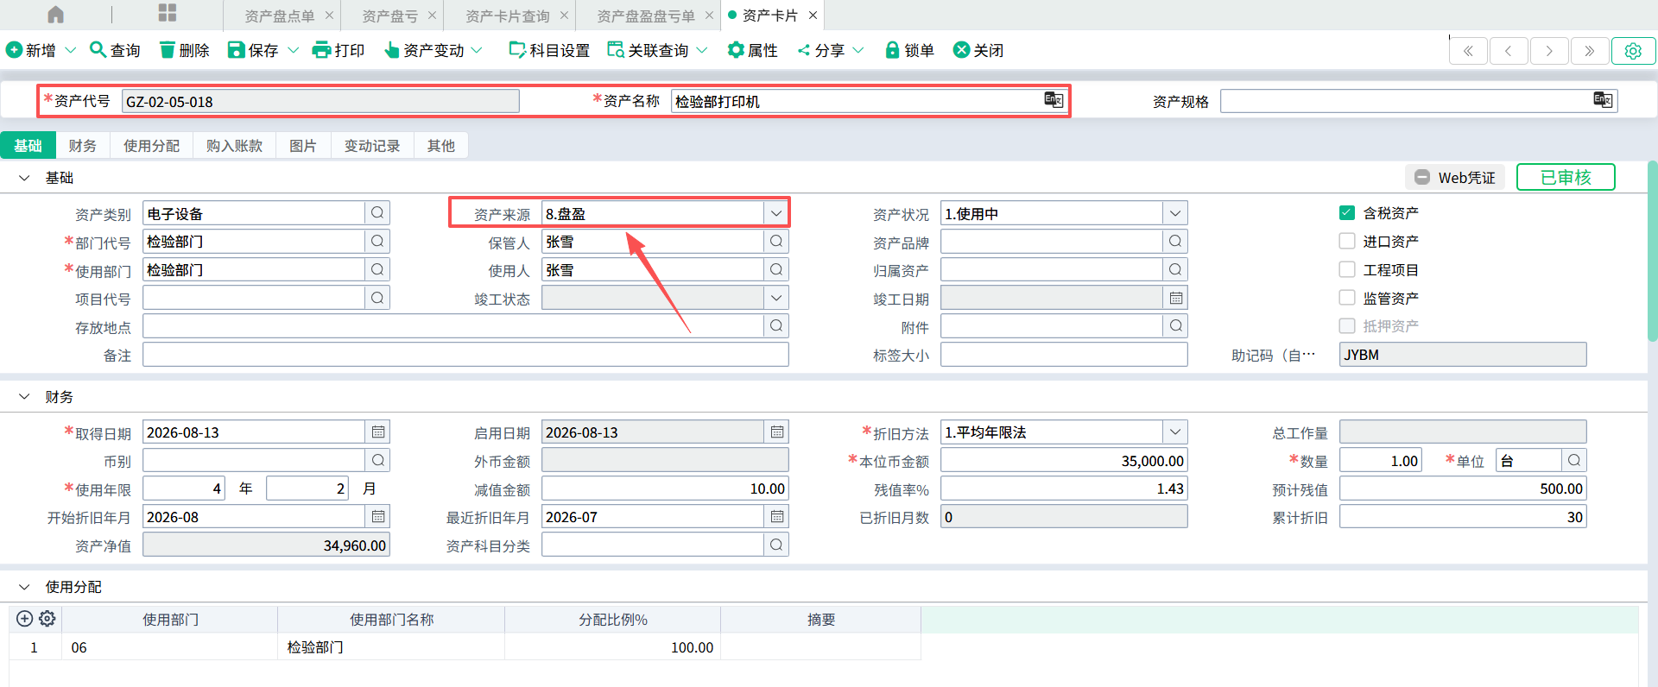This screenshot has height=687, width=1658.
Task: Go to the home icon tab
Action: [x=55, y=15]
